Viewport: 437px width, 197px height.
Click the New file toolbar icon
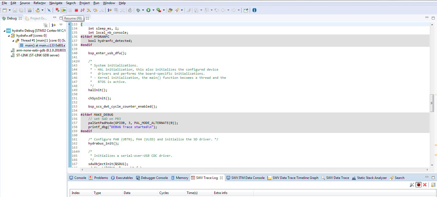click(5, 10)
